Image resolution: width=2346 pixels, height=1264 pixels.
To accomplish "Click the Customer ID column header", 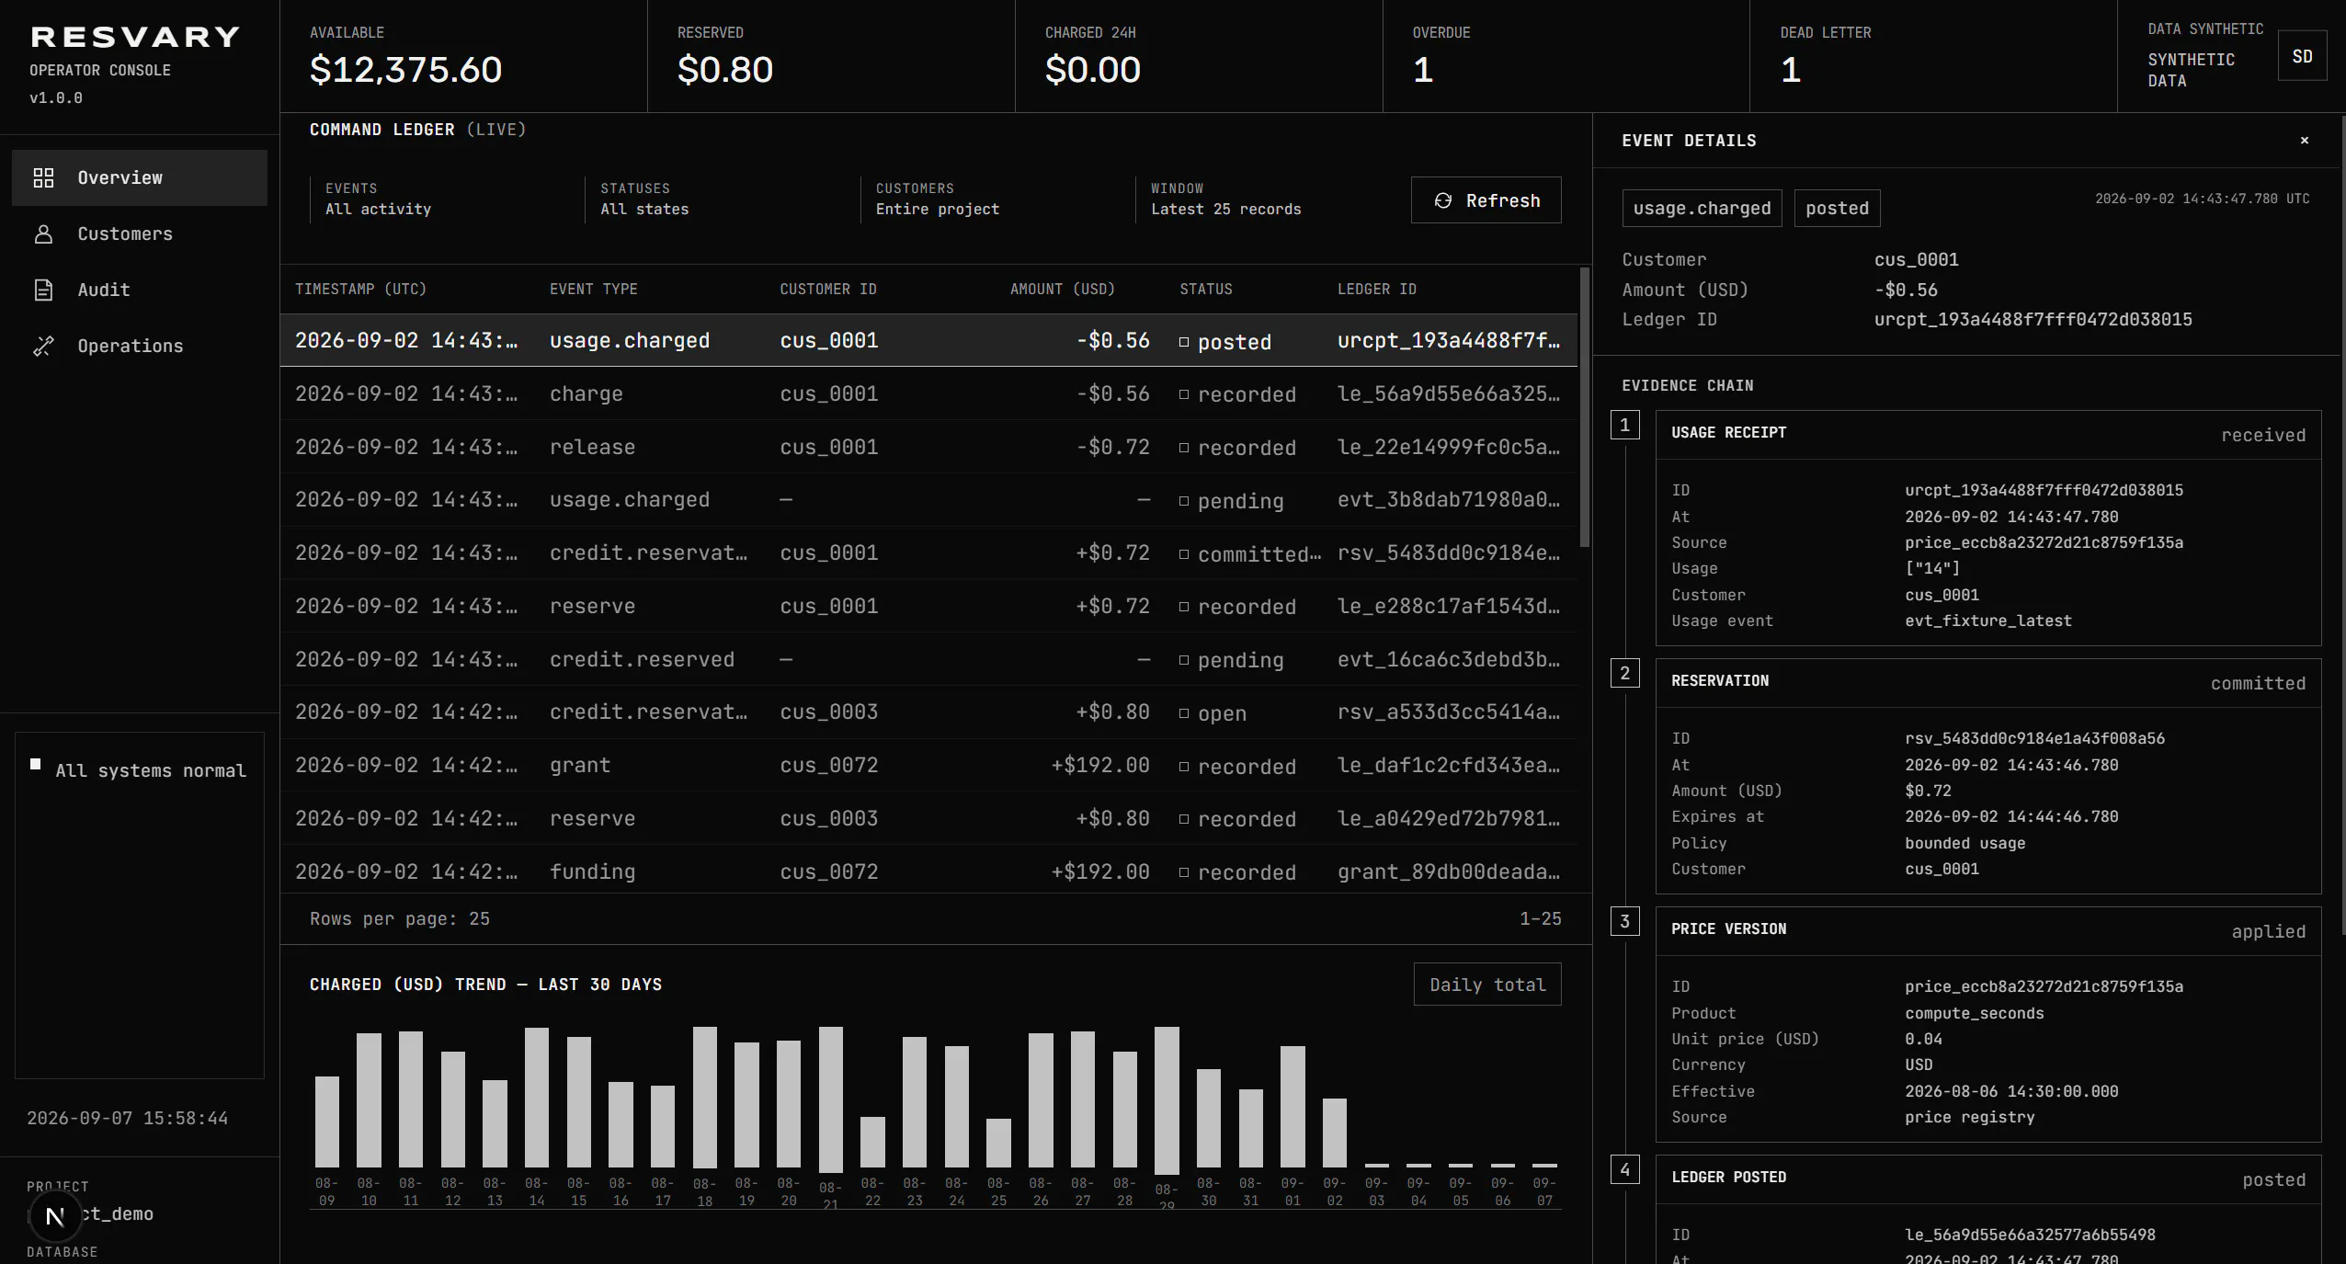I will click(828, 290).
